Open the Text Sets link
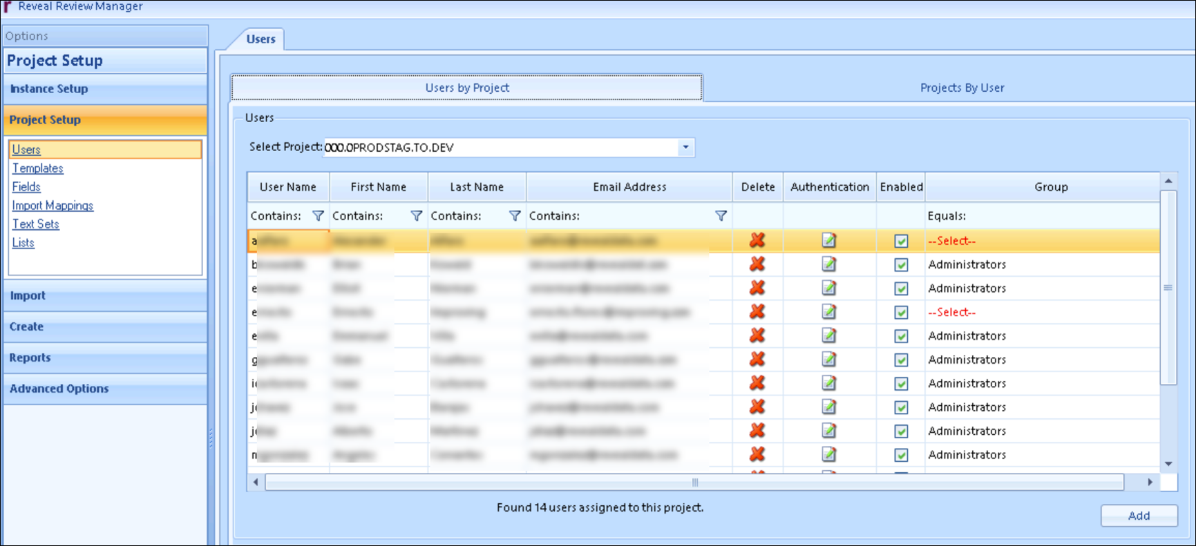The image size is (1196, 546). pyautogui.click(x=36, y=224)
